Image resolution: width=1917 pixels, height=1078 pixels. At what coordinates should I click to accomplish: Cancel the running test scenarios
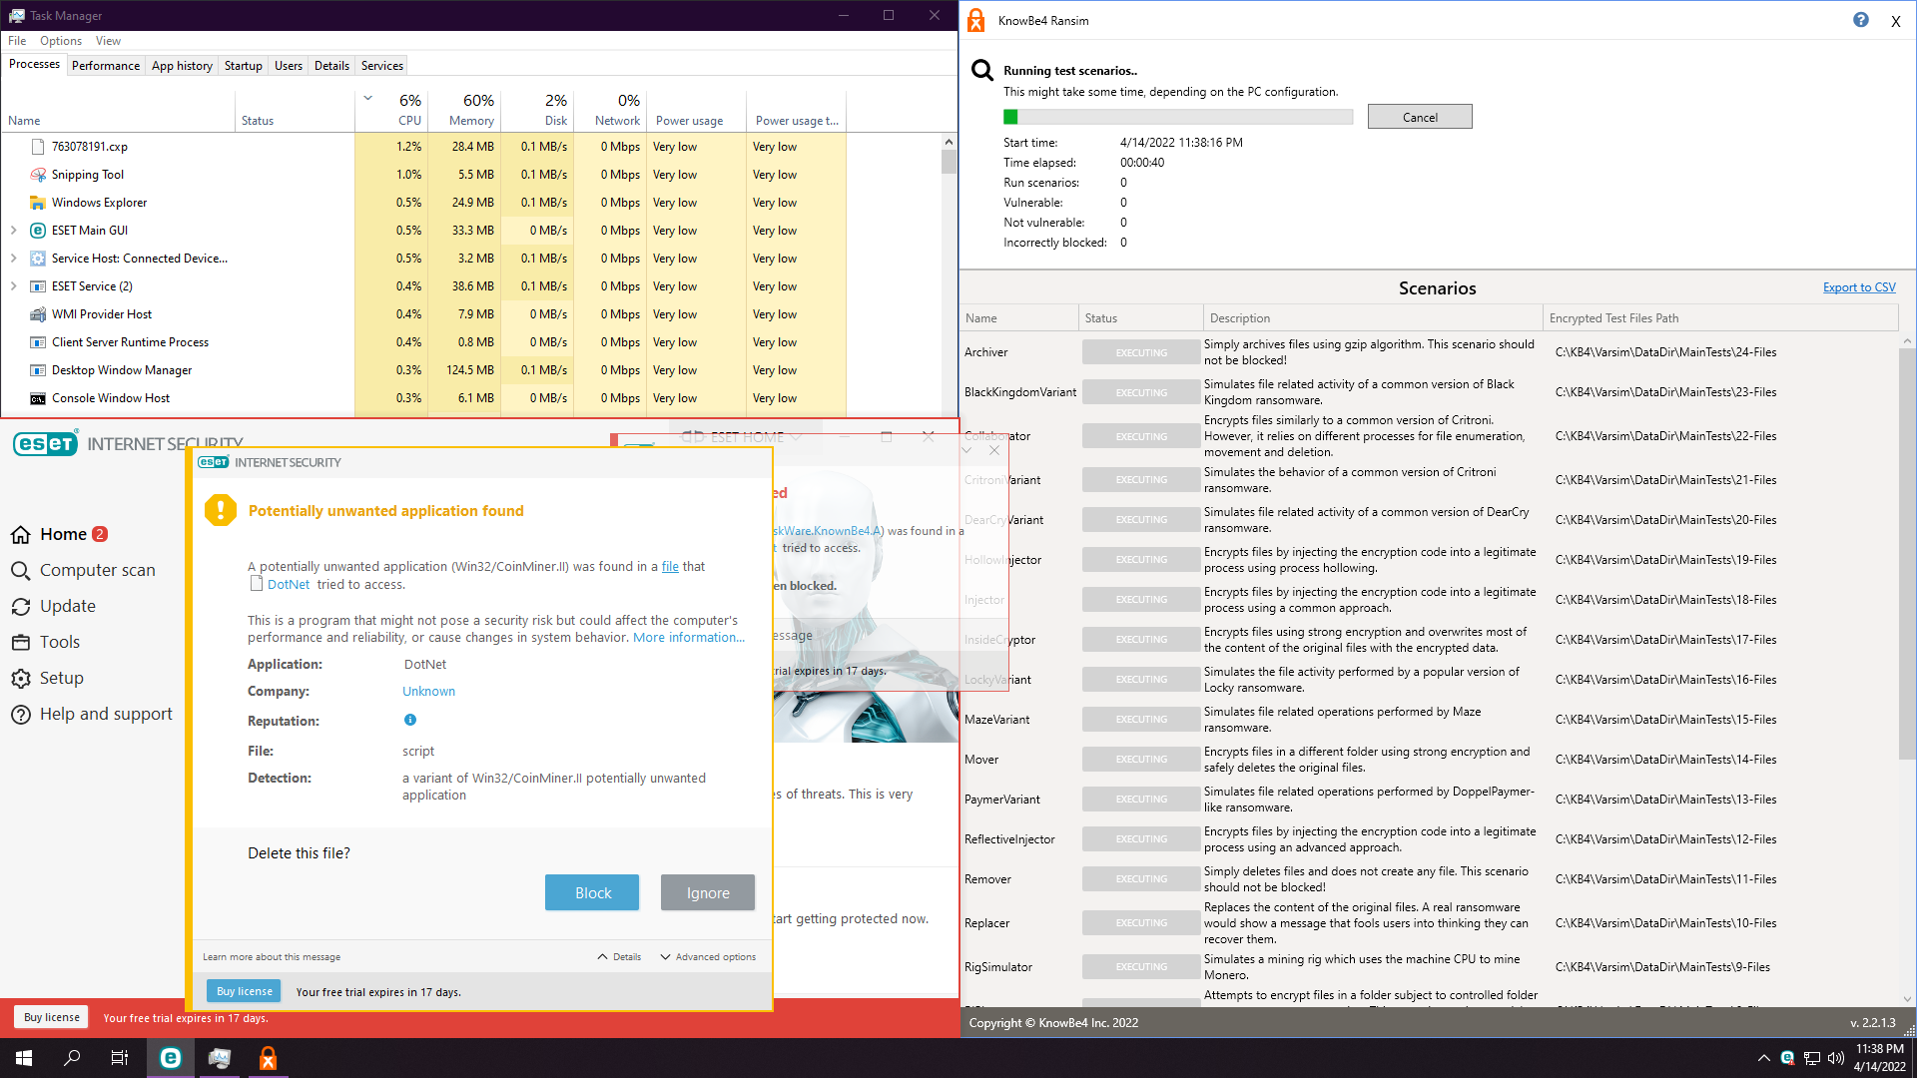(x=1419, y=117)
